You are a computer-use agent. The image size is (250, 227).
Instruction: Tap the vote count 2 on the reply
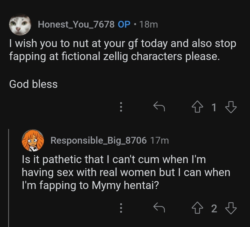[x=214, y=208]
